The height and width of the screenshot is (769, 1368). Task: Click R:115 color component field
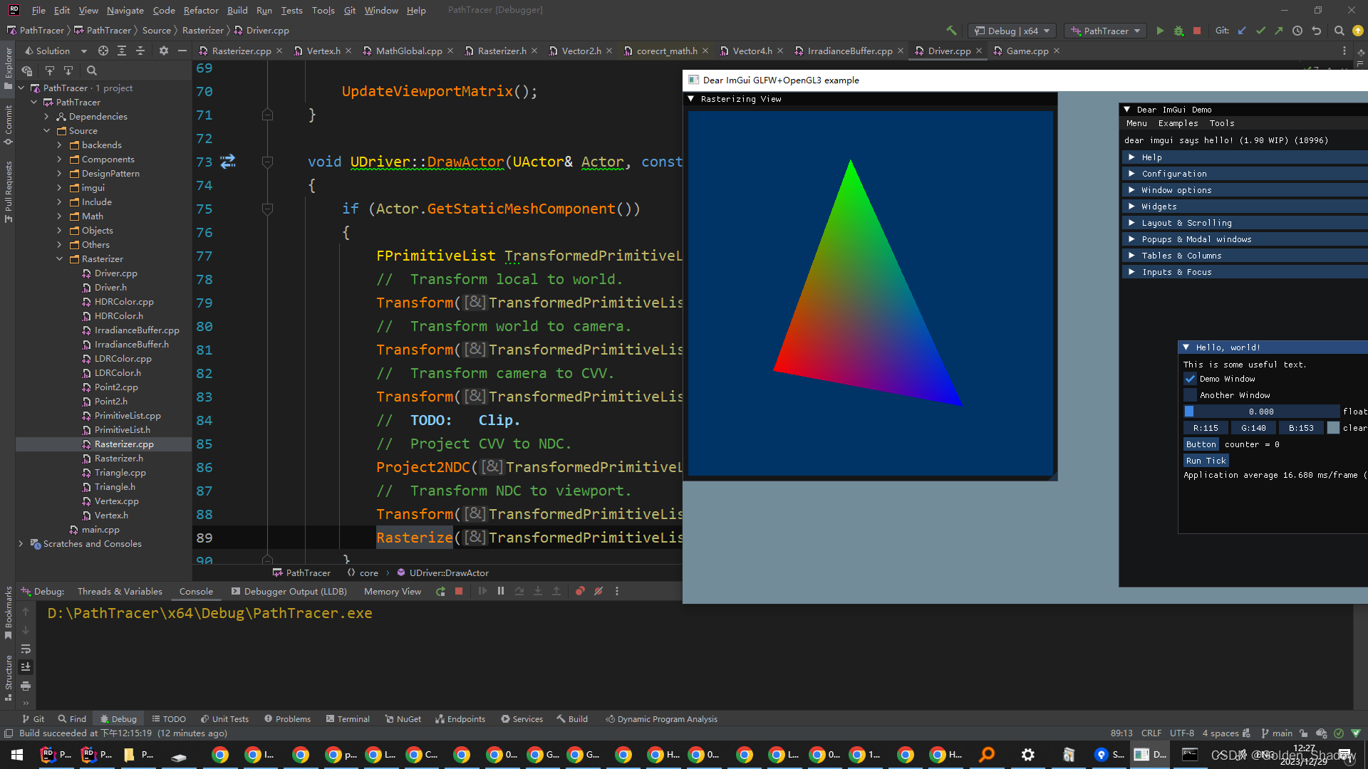click(1206, 428)
